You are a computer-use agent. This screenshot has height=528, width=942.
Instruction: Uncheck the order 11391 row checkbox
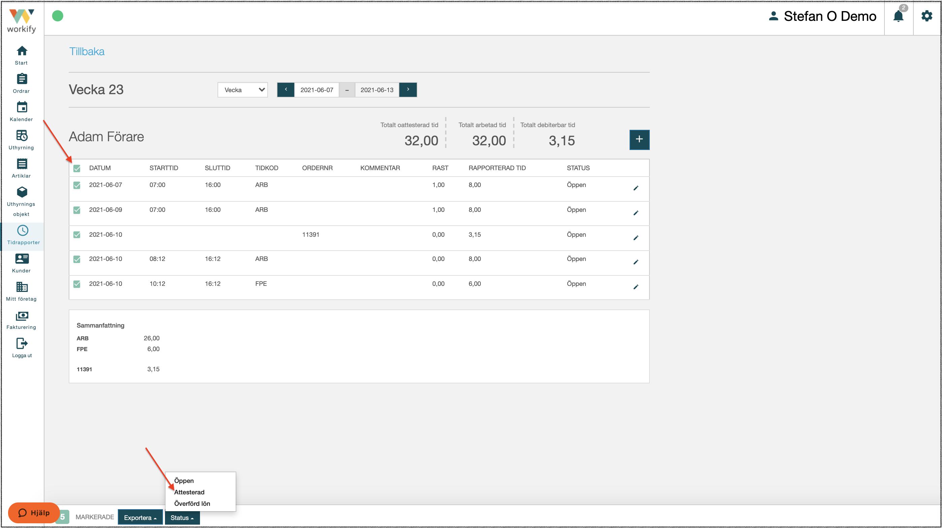point(77,234)
